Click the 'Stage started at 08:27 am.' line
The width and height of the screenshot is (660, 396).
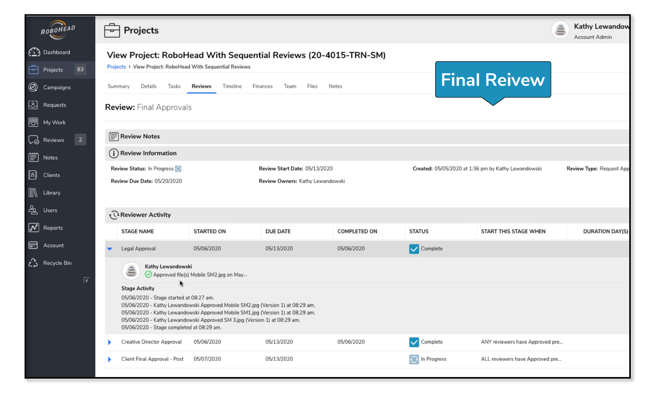coord(168,297)
